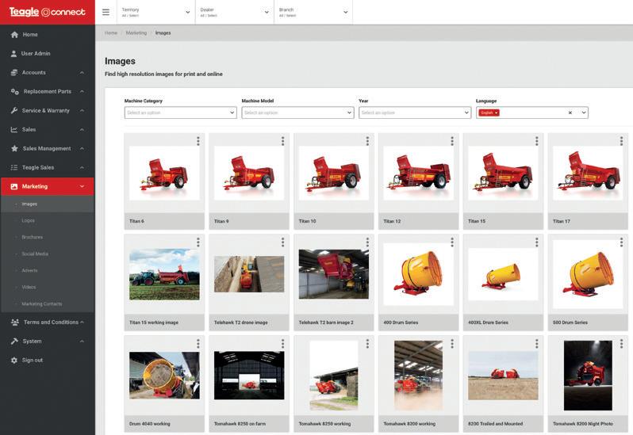Click the Service & Warranty wrench icon
Image resolution: width=633 pixels, height=435 pixels.
[14, 110]
